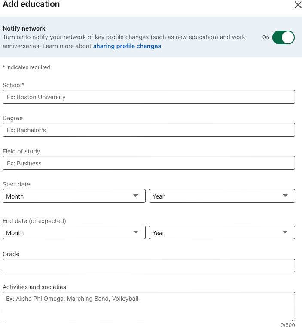The width and height of the screenshot is (302, 327).
Task: Open the Start date Month dropdown
Action: tap(73, 196)
